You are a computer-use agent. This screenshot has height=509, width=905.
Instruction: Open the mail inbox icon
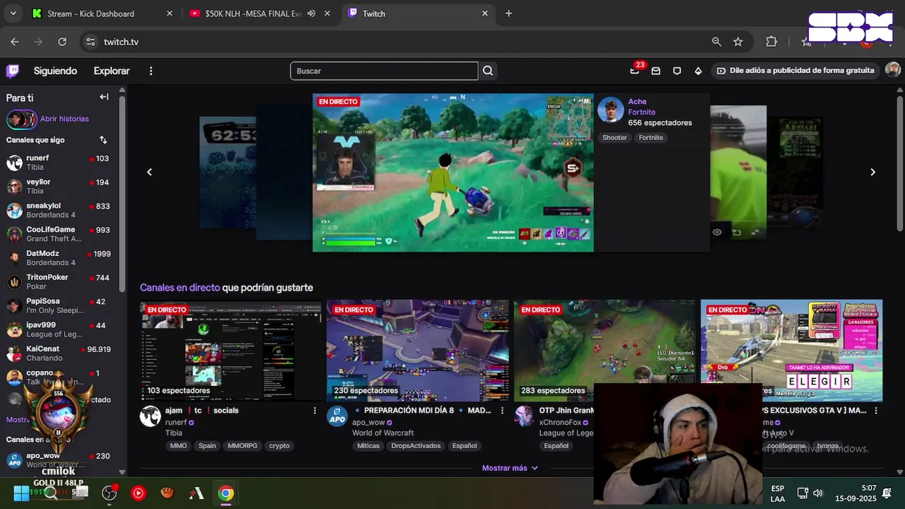pos(656,71)
